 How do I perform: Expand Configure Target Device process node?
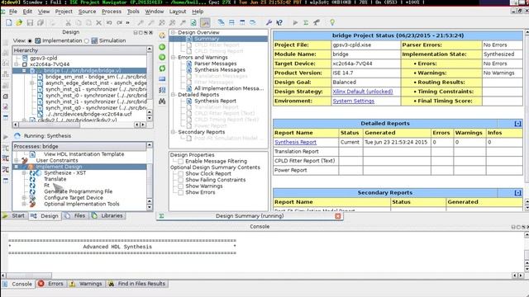[x=24, y=198]
